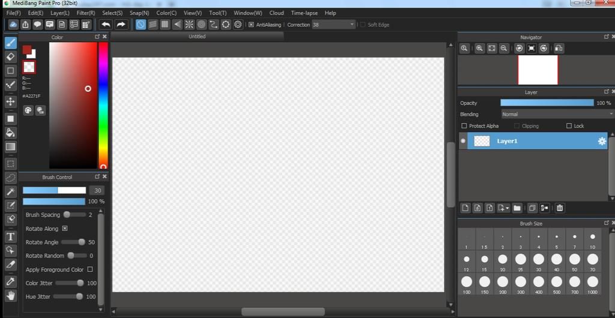
Task: Open Layer1 settings gear
Action: coord(602,142)
